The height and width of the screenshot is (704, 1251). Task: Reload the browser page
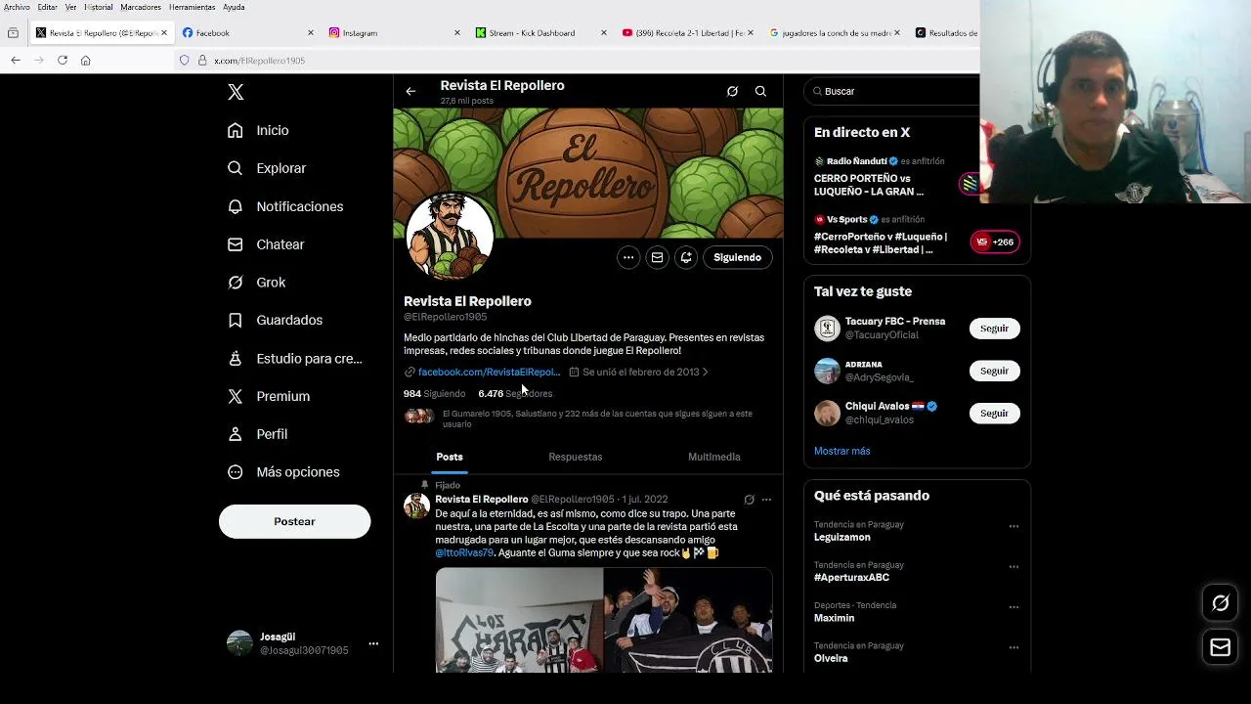pyautogui.click(x=63, y=60)
